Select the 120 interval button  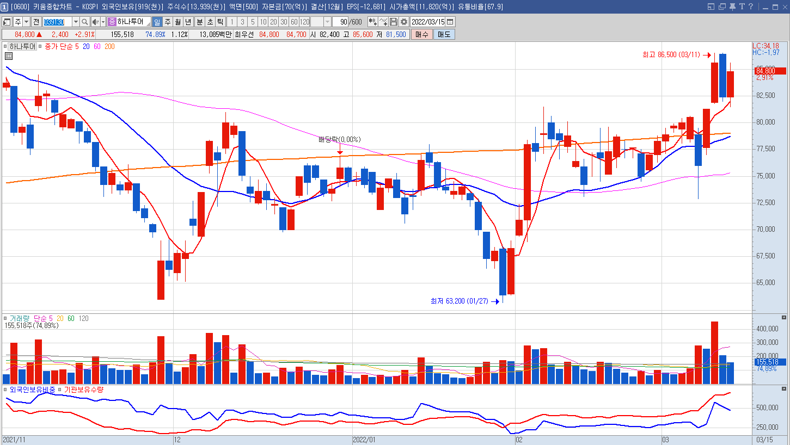pos(305,22)
